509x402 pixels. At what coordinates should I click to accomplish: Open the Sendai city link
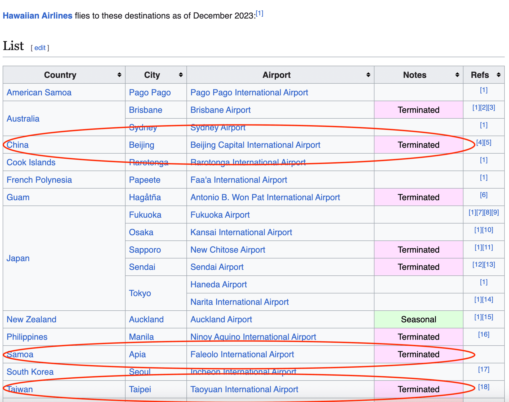coord(142,267)
